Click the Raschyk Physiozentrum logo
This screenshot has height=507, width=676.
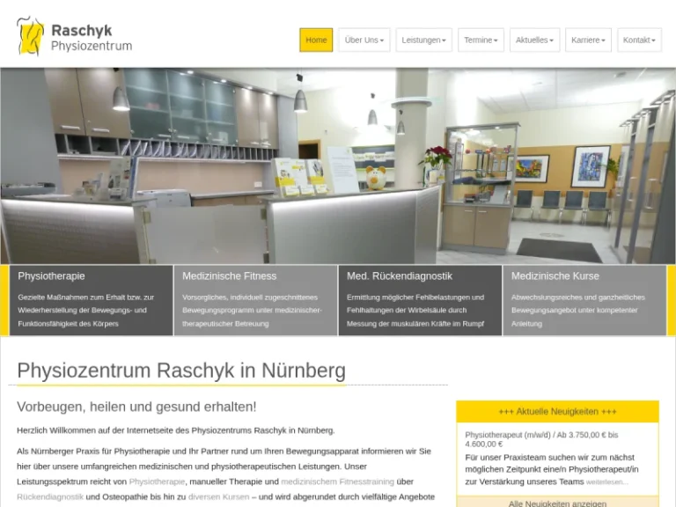(75, 36)
